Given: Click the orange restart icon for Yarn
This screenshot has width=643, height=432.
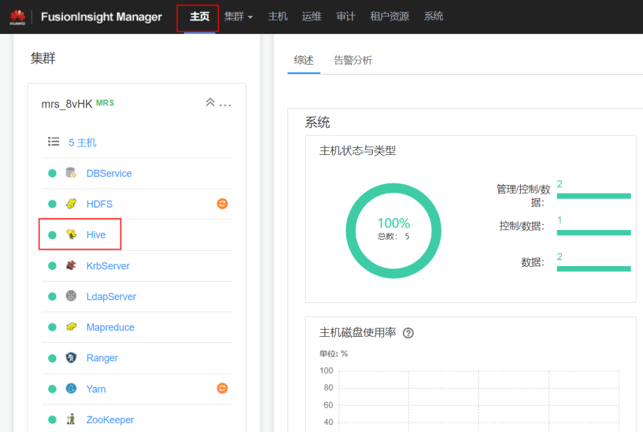Looking at the screenshot, I should [x=222, y=388].
